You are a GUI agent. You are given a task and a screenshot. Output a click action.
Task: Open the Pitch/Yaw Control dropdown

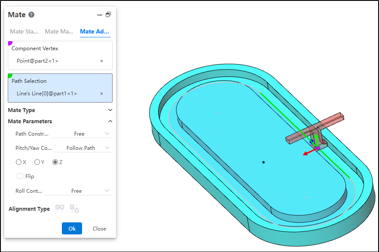pyautogui.click(x=83, y=148)
